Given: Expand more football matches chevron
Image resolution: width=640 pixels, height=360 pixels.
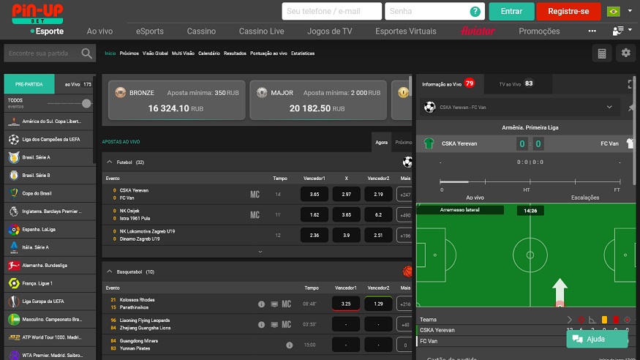Looking at the screenshot, I should pos(260,252).
